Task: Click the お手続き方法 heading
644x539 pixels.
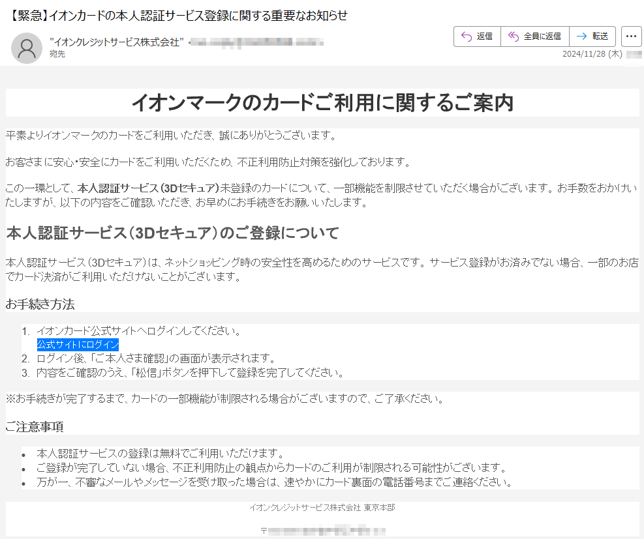Action: pyautogui.click(x=40, y=304)
